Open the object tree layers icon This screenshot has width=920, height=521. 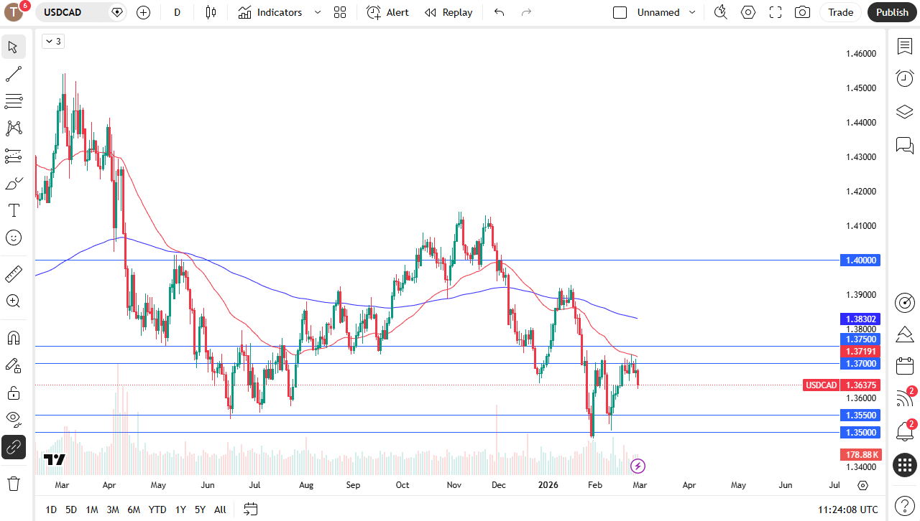905,112
